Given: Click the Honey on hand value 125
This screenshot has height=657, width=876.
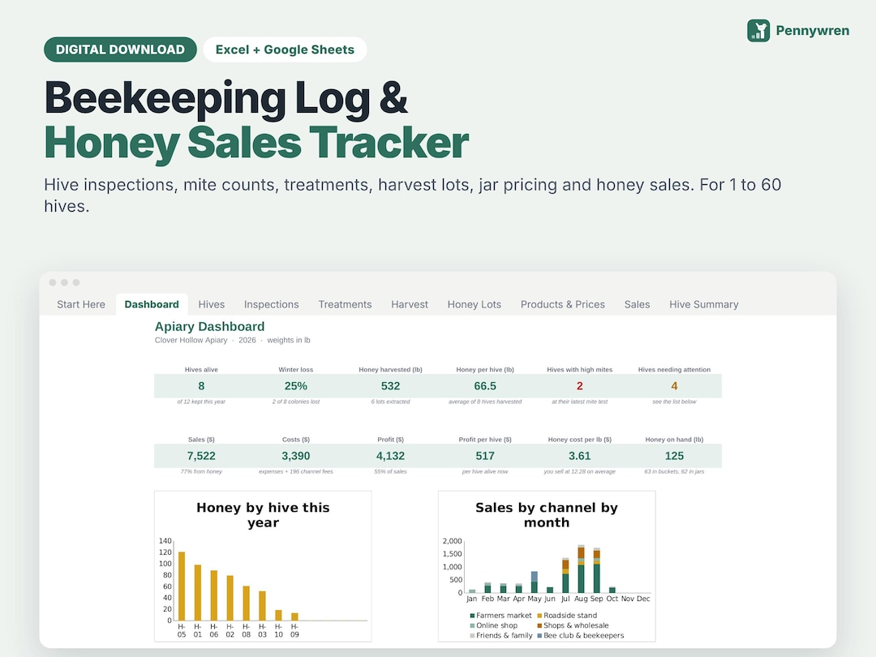Looking at the screenshot, I should [x=674, y=456].
